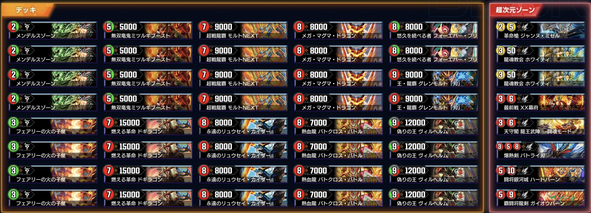
Task: Click the first 偽りの王 ヴィルヘルム card's cost 9 icon
Action: click(394, 123)
